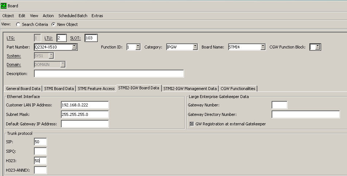Image resolution: width=347 pixels, height=176 pixels.
Task: Select the New Object radio button
Action: pyautogui.click(x=53, y=24)
